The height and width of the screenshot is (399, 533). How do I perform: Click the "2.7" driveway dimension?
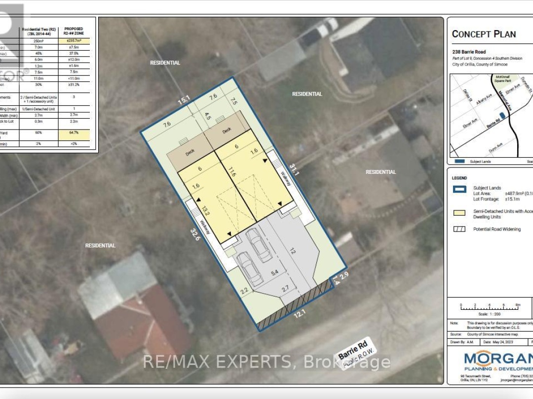click(x=285, y=288)
